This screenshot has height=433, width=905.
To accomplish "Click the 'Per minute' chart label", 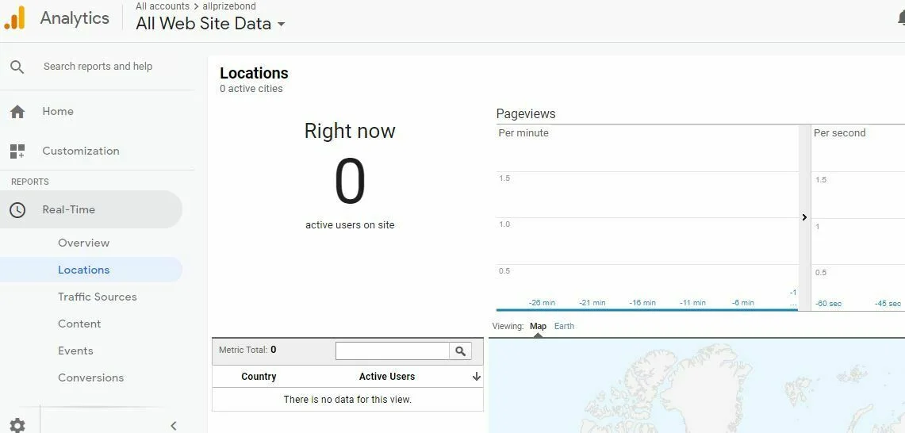I will click(x=523, y=132).
